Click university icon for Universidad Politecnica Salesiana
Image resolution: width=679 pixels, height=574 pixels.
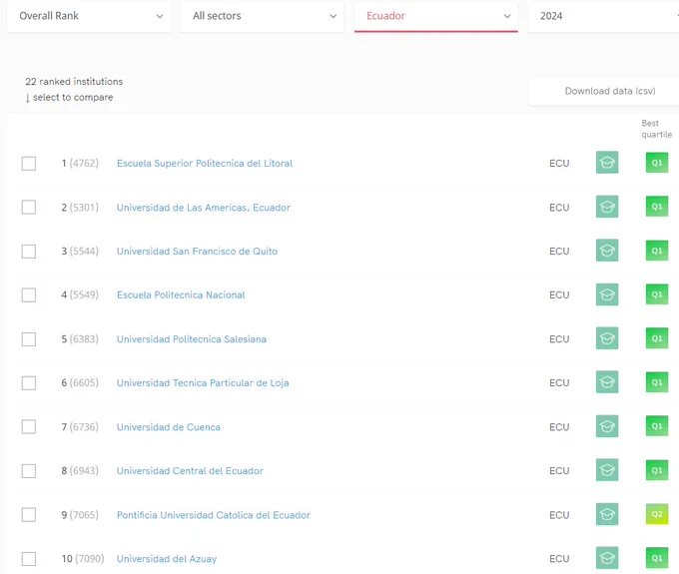(607, 338)
